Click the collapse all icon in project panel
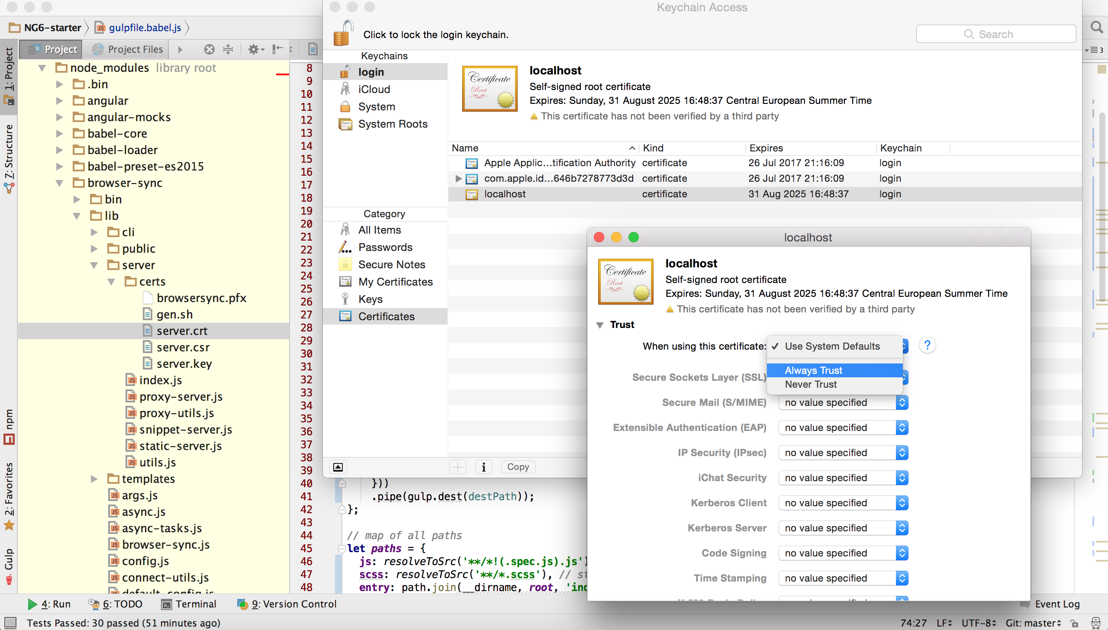This screenshot has height=630, width=1108. pyautogui.click(x=228, y=49)
